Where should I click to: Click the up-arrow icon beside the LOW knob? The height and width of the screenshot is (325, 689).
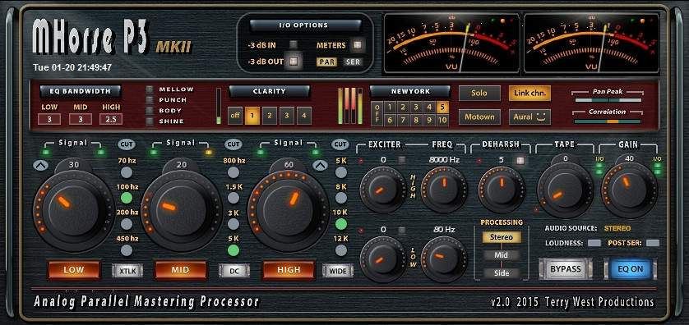tap(39, 165)
